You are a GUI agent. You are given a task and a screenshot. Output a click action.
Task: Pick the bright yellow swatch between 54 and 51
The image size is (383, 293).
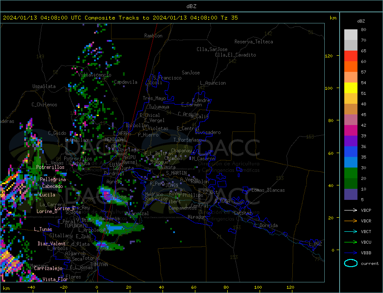point(351,88)
